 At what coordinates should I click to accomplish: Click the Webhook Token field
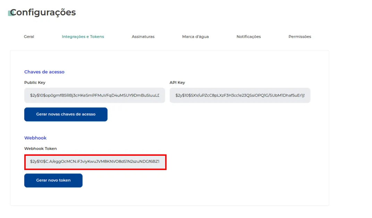click(95, 162)
